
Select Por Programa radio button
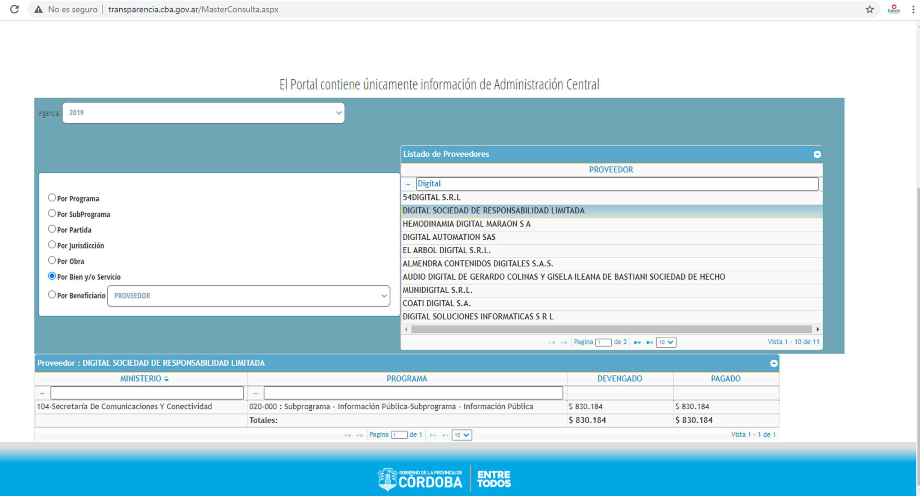coord(52,198)
